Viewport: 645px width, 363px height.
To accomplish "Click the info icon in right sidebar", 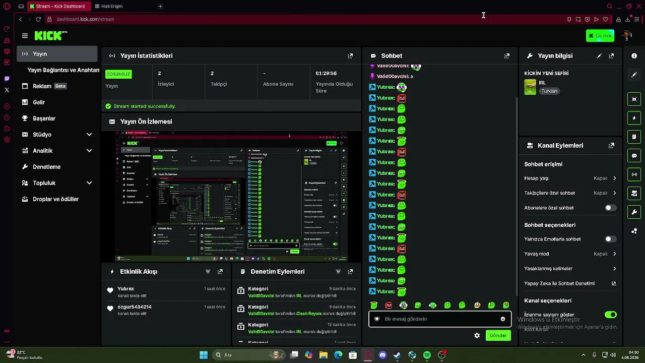I will [x=634, y=56].
